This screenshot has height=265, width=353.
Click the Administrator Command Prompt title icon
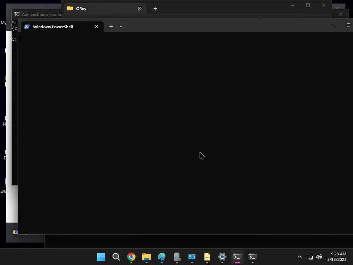(17, 14)
